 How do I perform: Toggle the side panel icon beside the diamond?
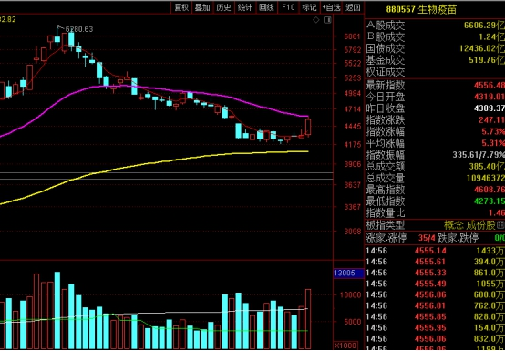[327, 20]
